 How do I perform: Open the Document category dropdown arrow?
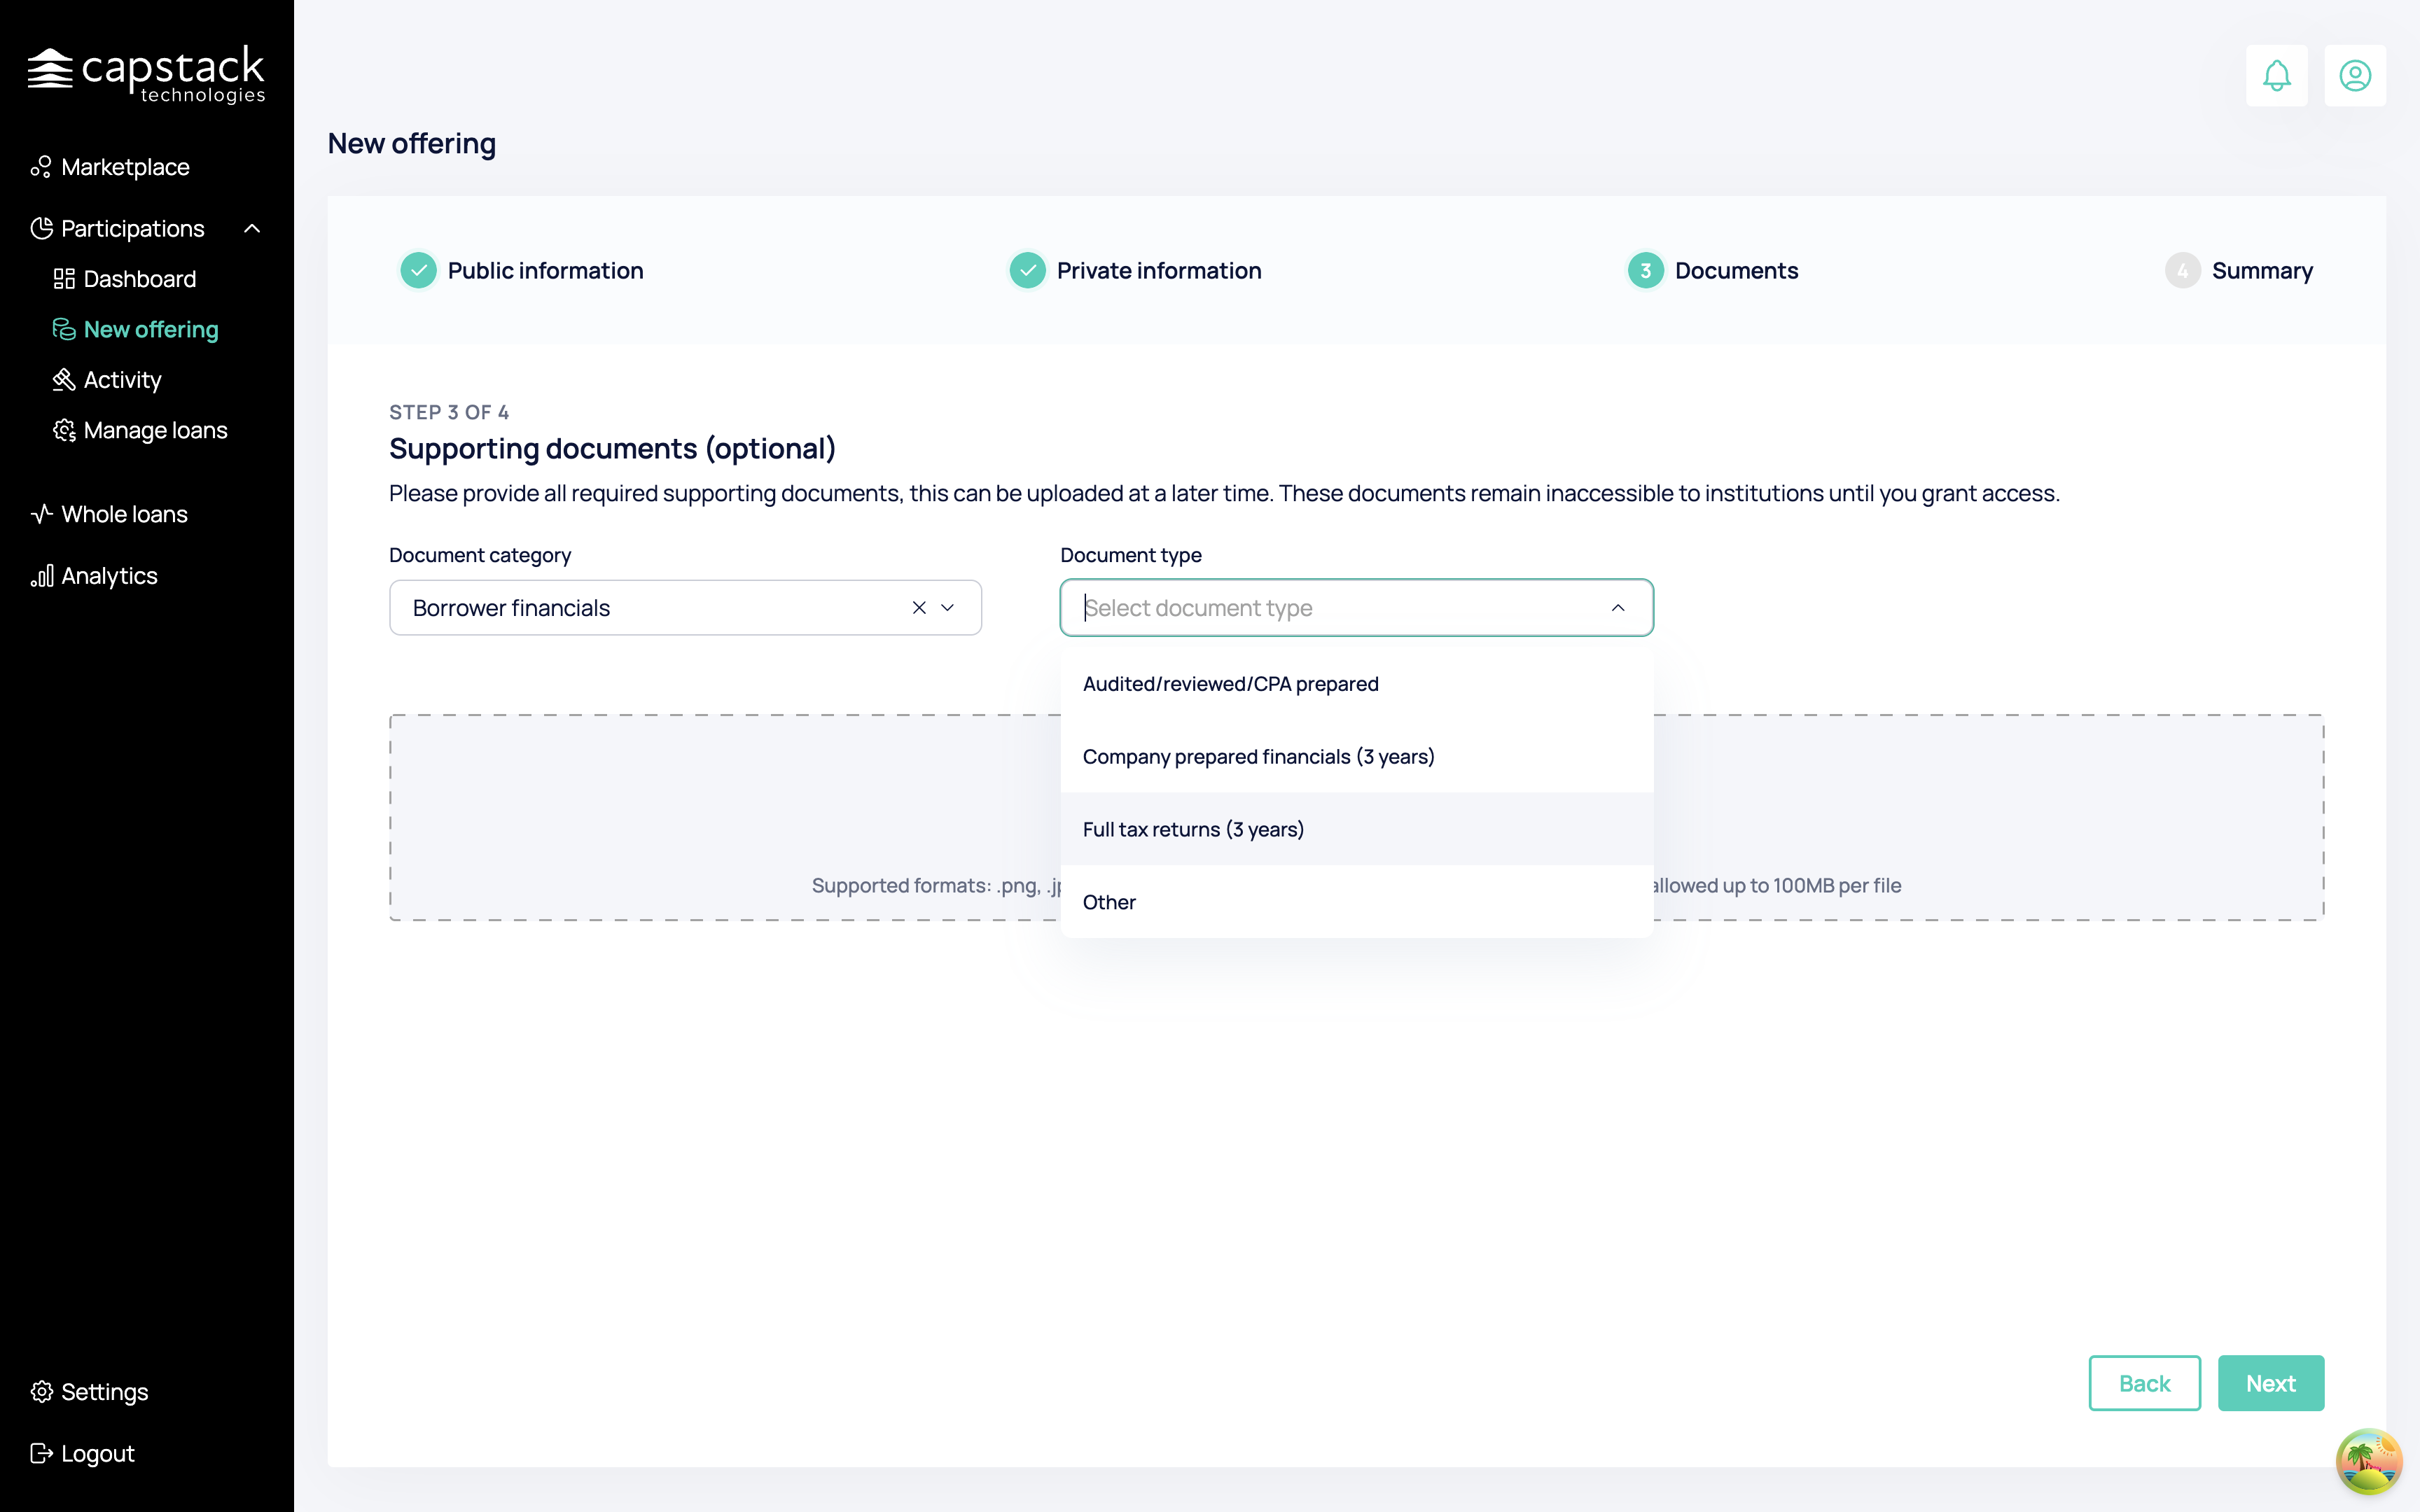(x=948, y=607)
